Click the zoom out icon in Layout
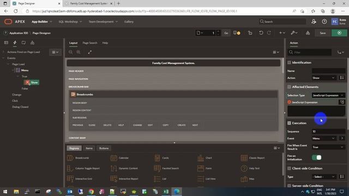Viewport: 349px width, 196px height. pos(71,52)
